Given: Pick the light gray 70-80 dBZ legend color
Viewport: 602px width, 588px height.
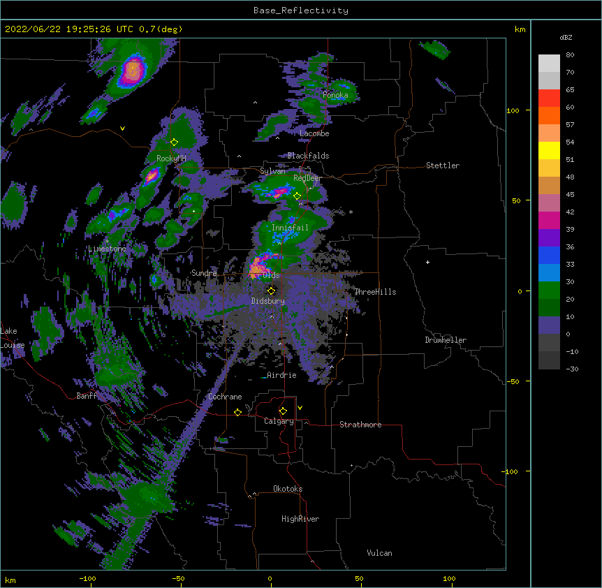Looking at the screenshot, I should click(x=549, y=63).
